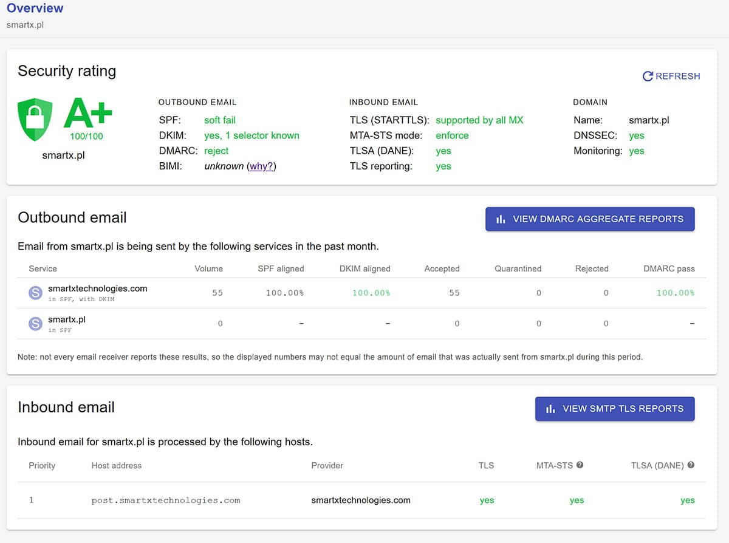729x543 pixels.
Task: Click the post.smartxtechnologies.com host address
Action: tap(166, 500)
